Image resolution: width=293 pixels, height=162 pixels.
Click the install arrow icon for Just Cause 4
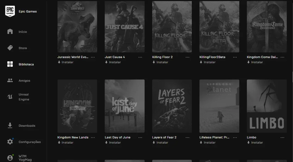pyautogui.click(x=106, y=62)
